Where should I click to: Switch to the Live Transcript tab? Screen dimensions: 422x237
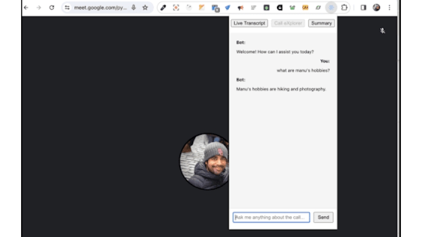(249, 23)
